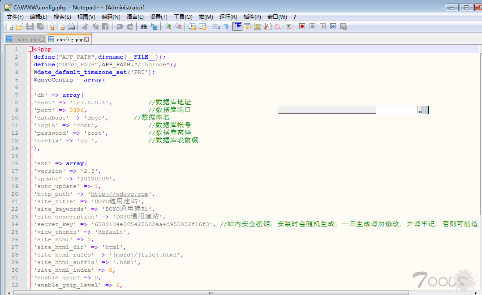Open the 设置(T) menu
The image size is (482, 295).
(x=159, y=17)
